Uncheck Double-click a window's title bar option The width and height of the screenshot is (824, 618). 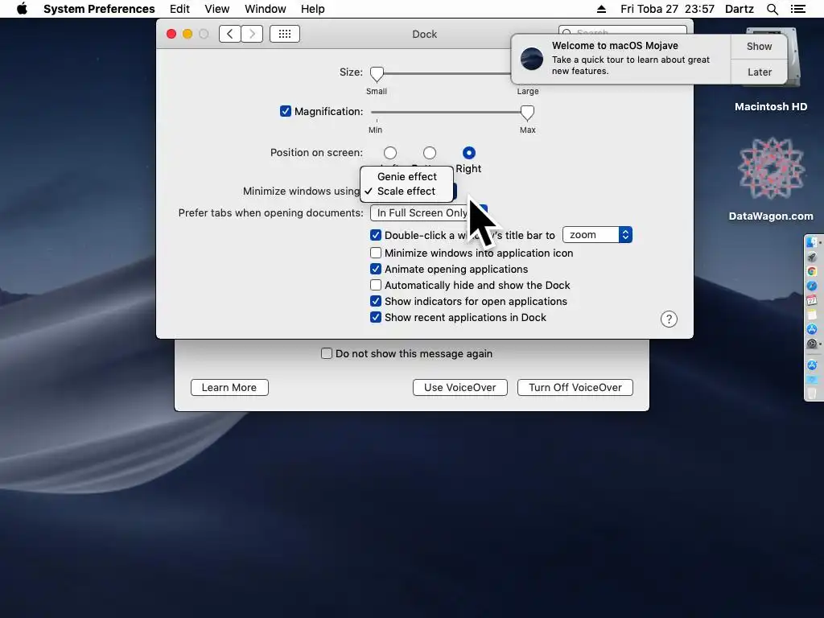tap(376, 235)
